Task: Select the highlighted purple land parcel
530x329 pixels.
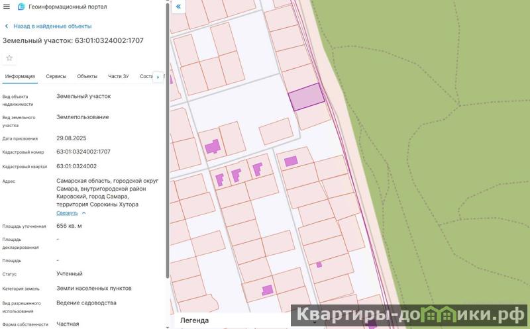Action: point(306,97)
